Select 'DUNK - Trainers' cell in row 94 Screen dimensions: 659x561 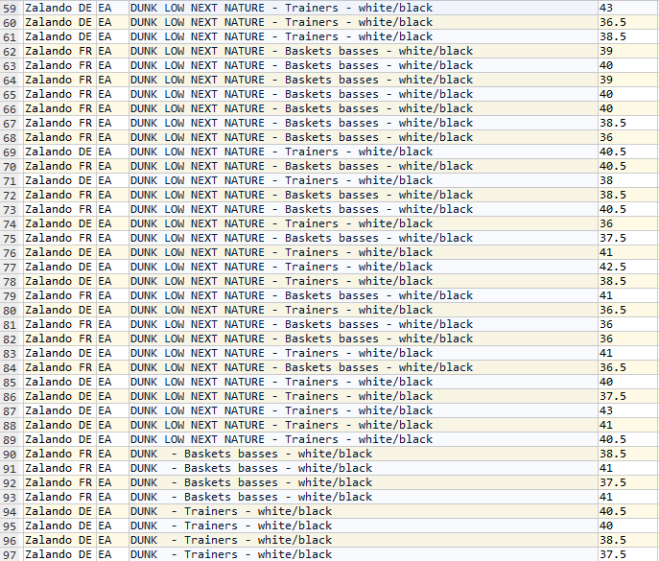click(364, 511)
